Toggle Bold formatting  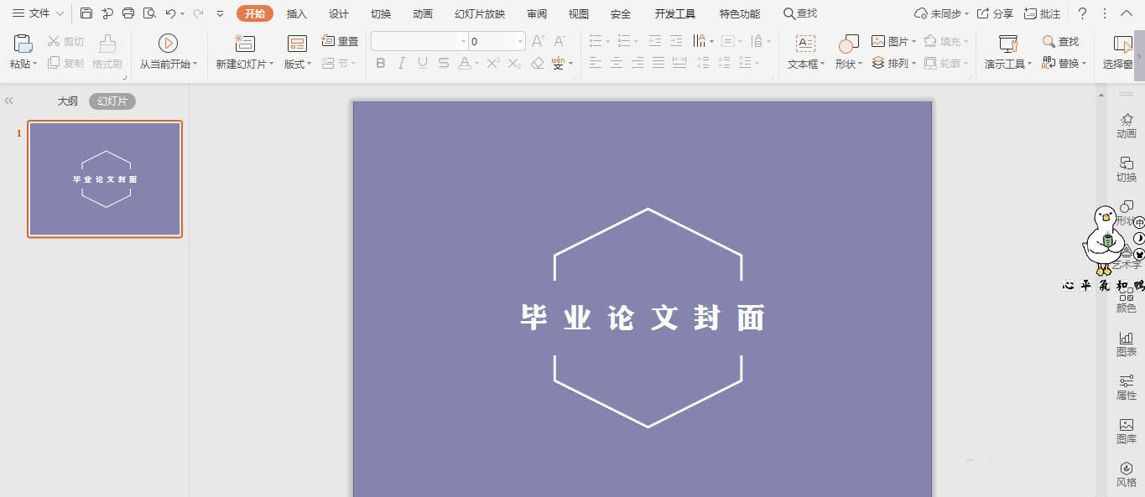point(381,63)
